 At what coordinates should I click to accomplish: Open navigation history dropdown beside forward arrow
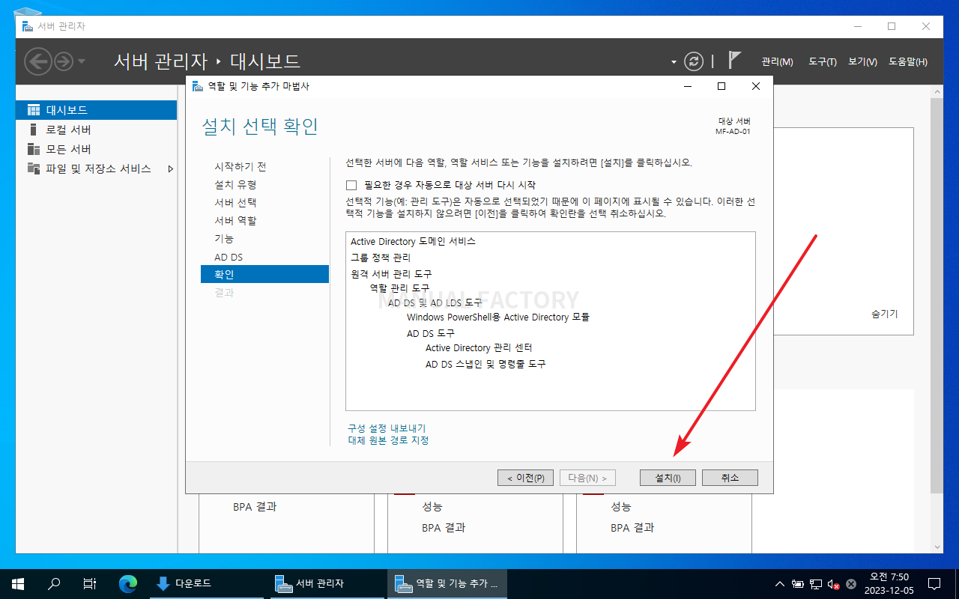pos(82,61)
